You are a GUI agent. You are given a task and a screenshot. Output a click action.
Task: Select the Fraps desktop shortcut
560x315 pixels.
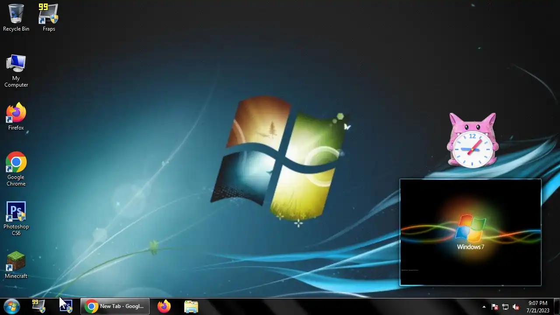49,17
